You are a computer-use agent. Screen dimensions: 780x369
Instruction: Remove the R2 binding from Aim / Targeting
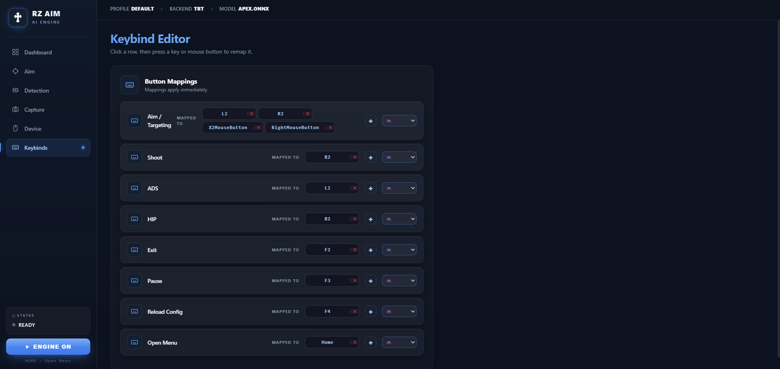coord(308,114)
